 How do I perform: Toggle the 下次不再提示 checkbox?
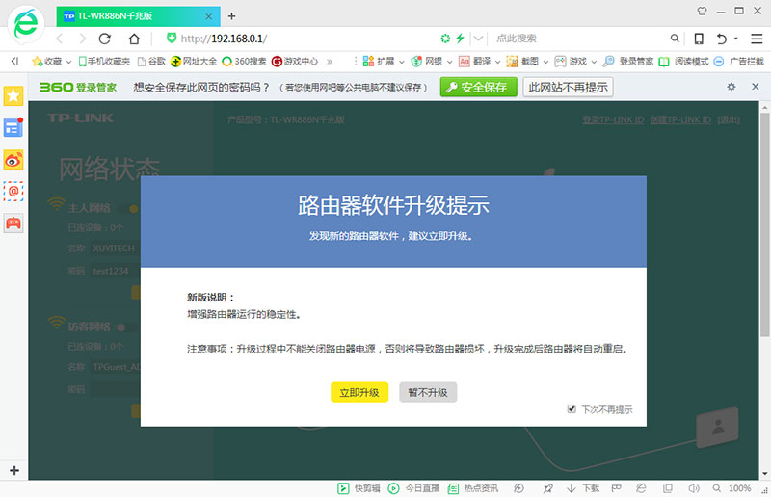(572, 409)
